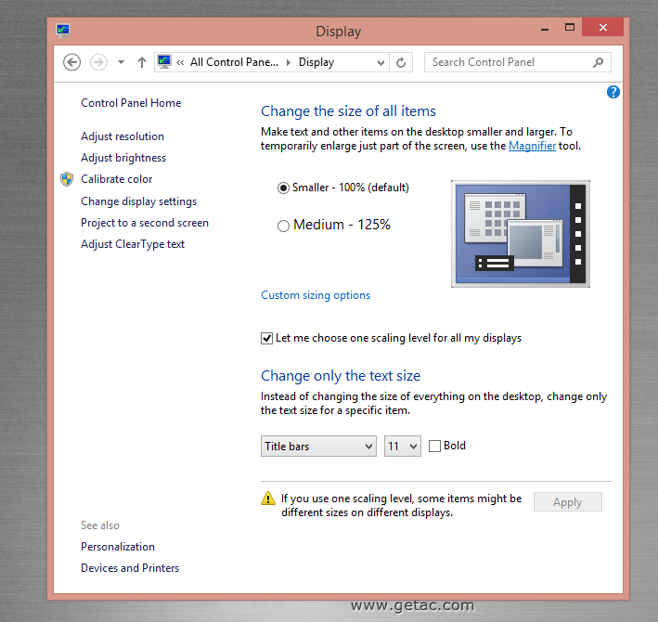658x622 pixels.
Task: Open Help with the blue question mark
Action: [x=613, y=92]
